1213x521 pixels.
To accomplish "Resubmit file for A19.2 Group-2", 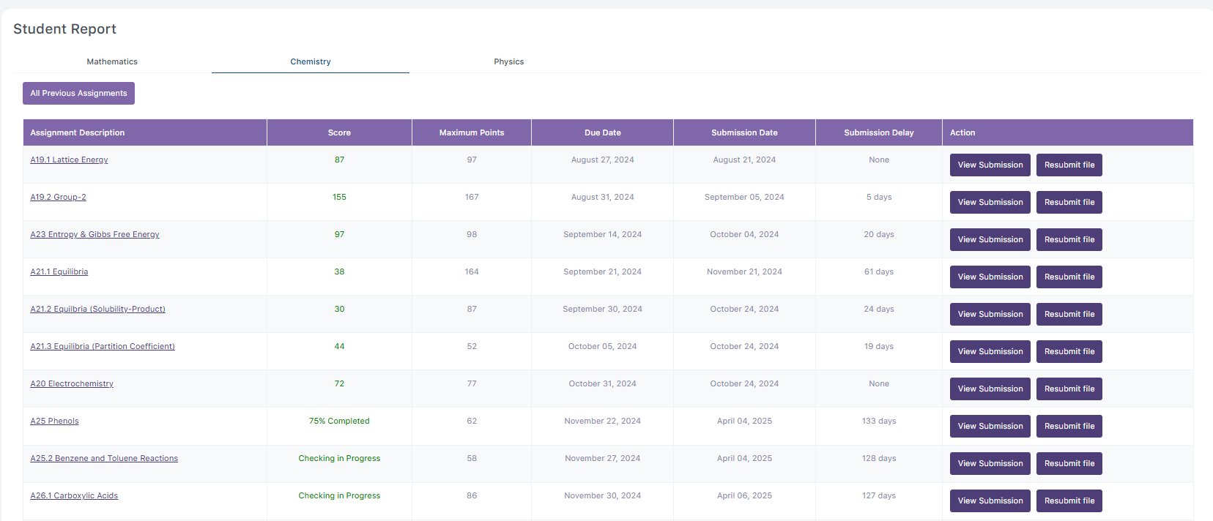I will click(1069, 202).
